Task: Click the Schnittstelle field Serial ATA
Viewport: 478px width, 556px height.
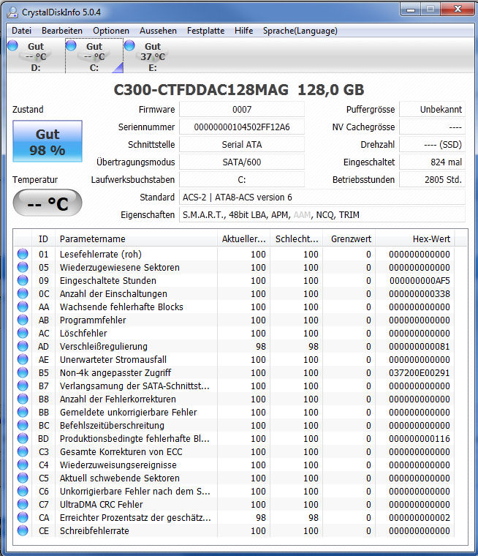Action: pos(242,144)
